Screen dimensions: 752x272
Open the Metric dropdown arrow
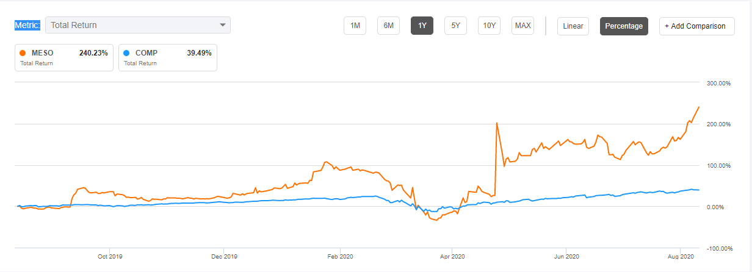[x=223, y=25]
